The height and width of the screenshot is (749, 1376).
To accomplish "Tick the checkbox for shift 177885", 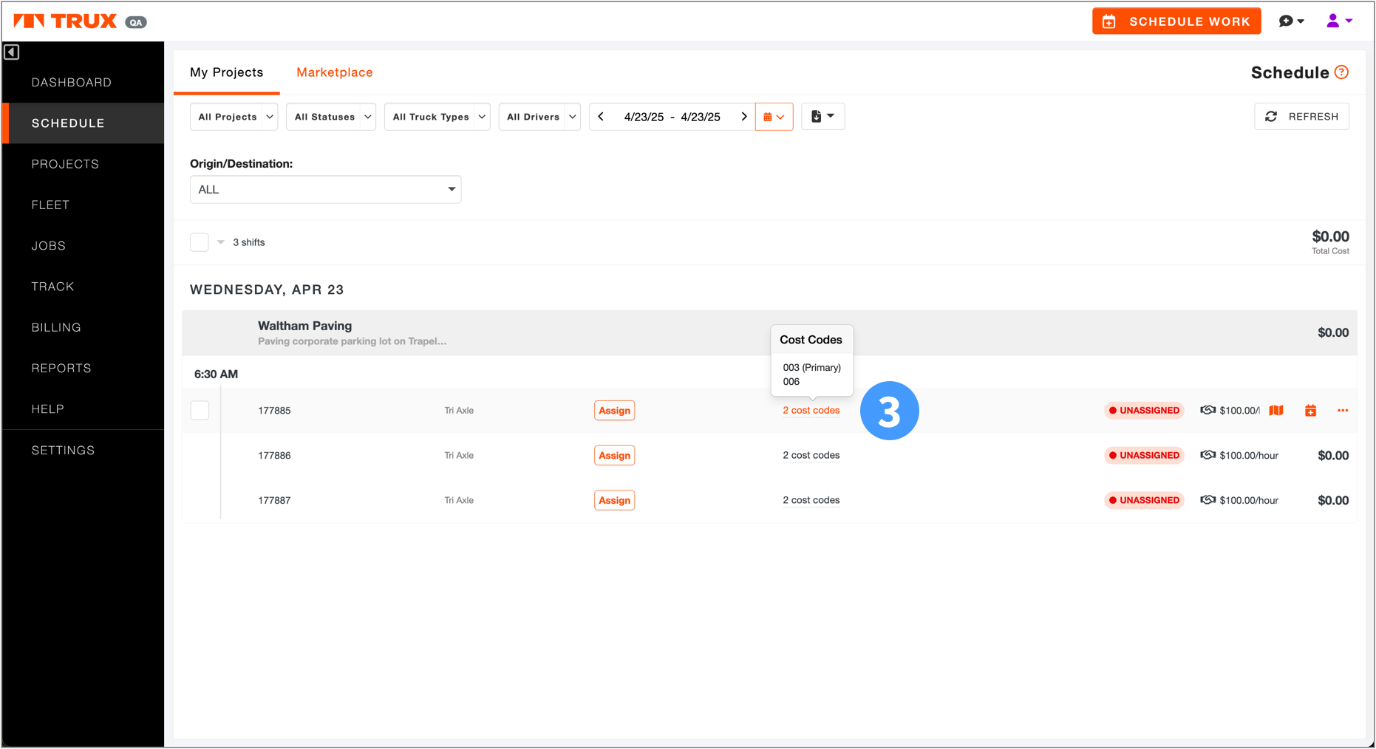I will click(200, 411).
